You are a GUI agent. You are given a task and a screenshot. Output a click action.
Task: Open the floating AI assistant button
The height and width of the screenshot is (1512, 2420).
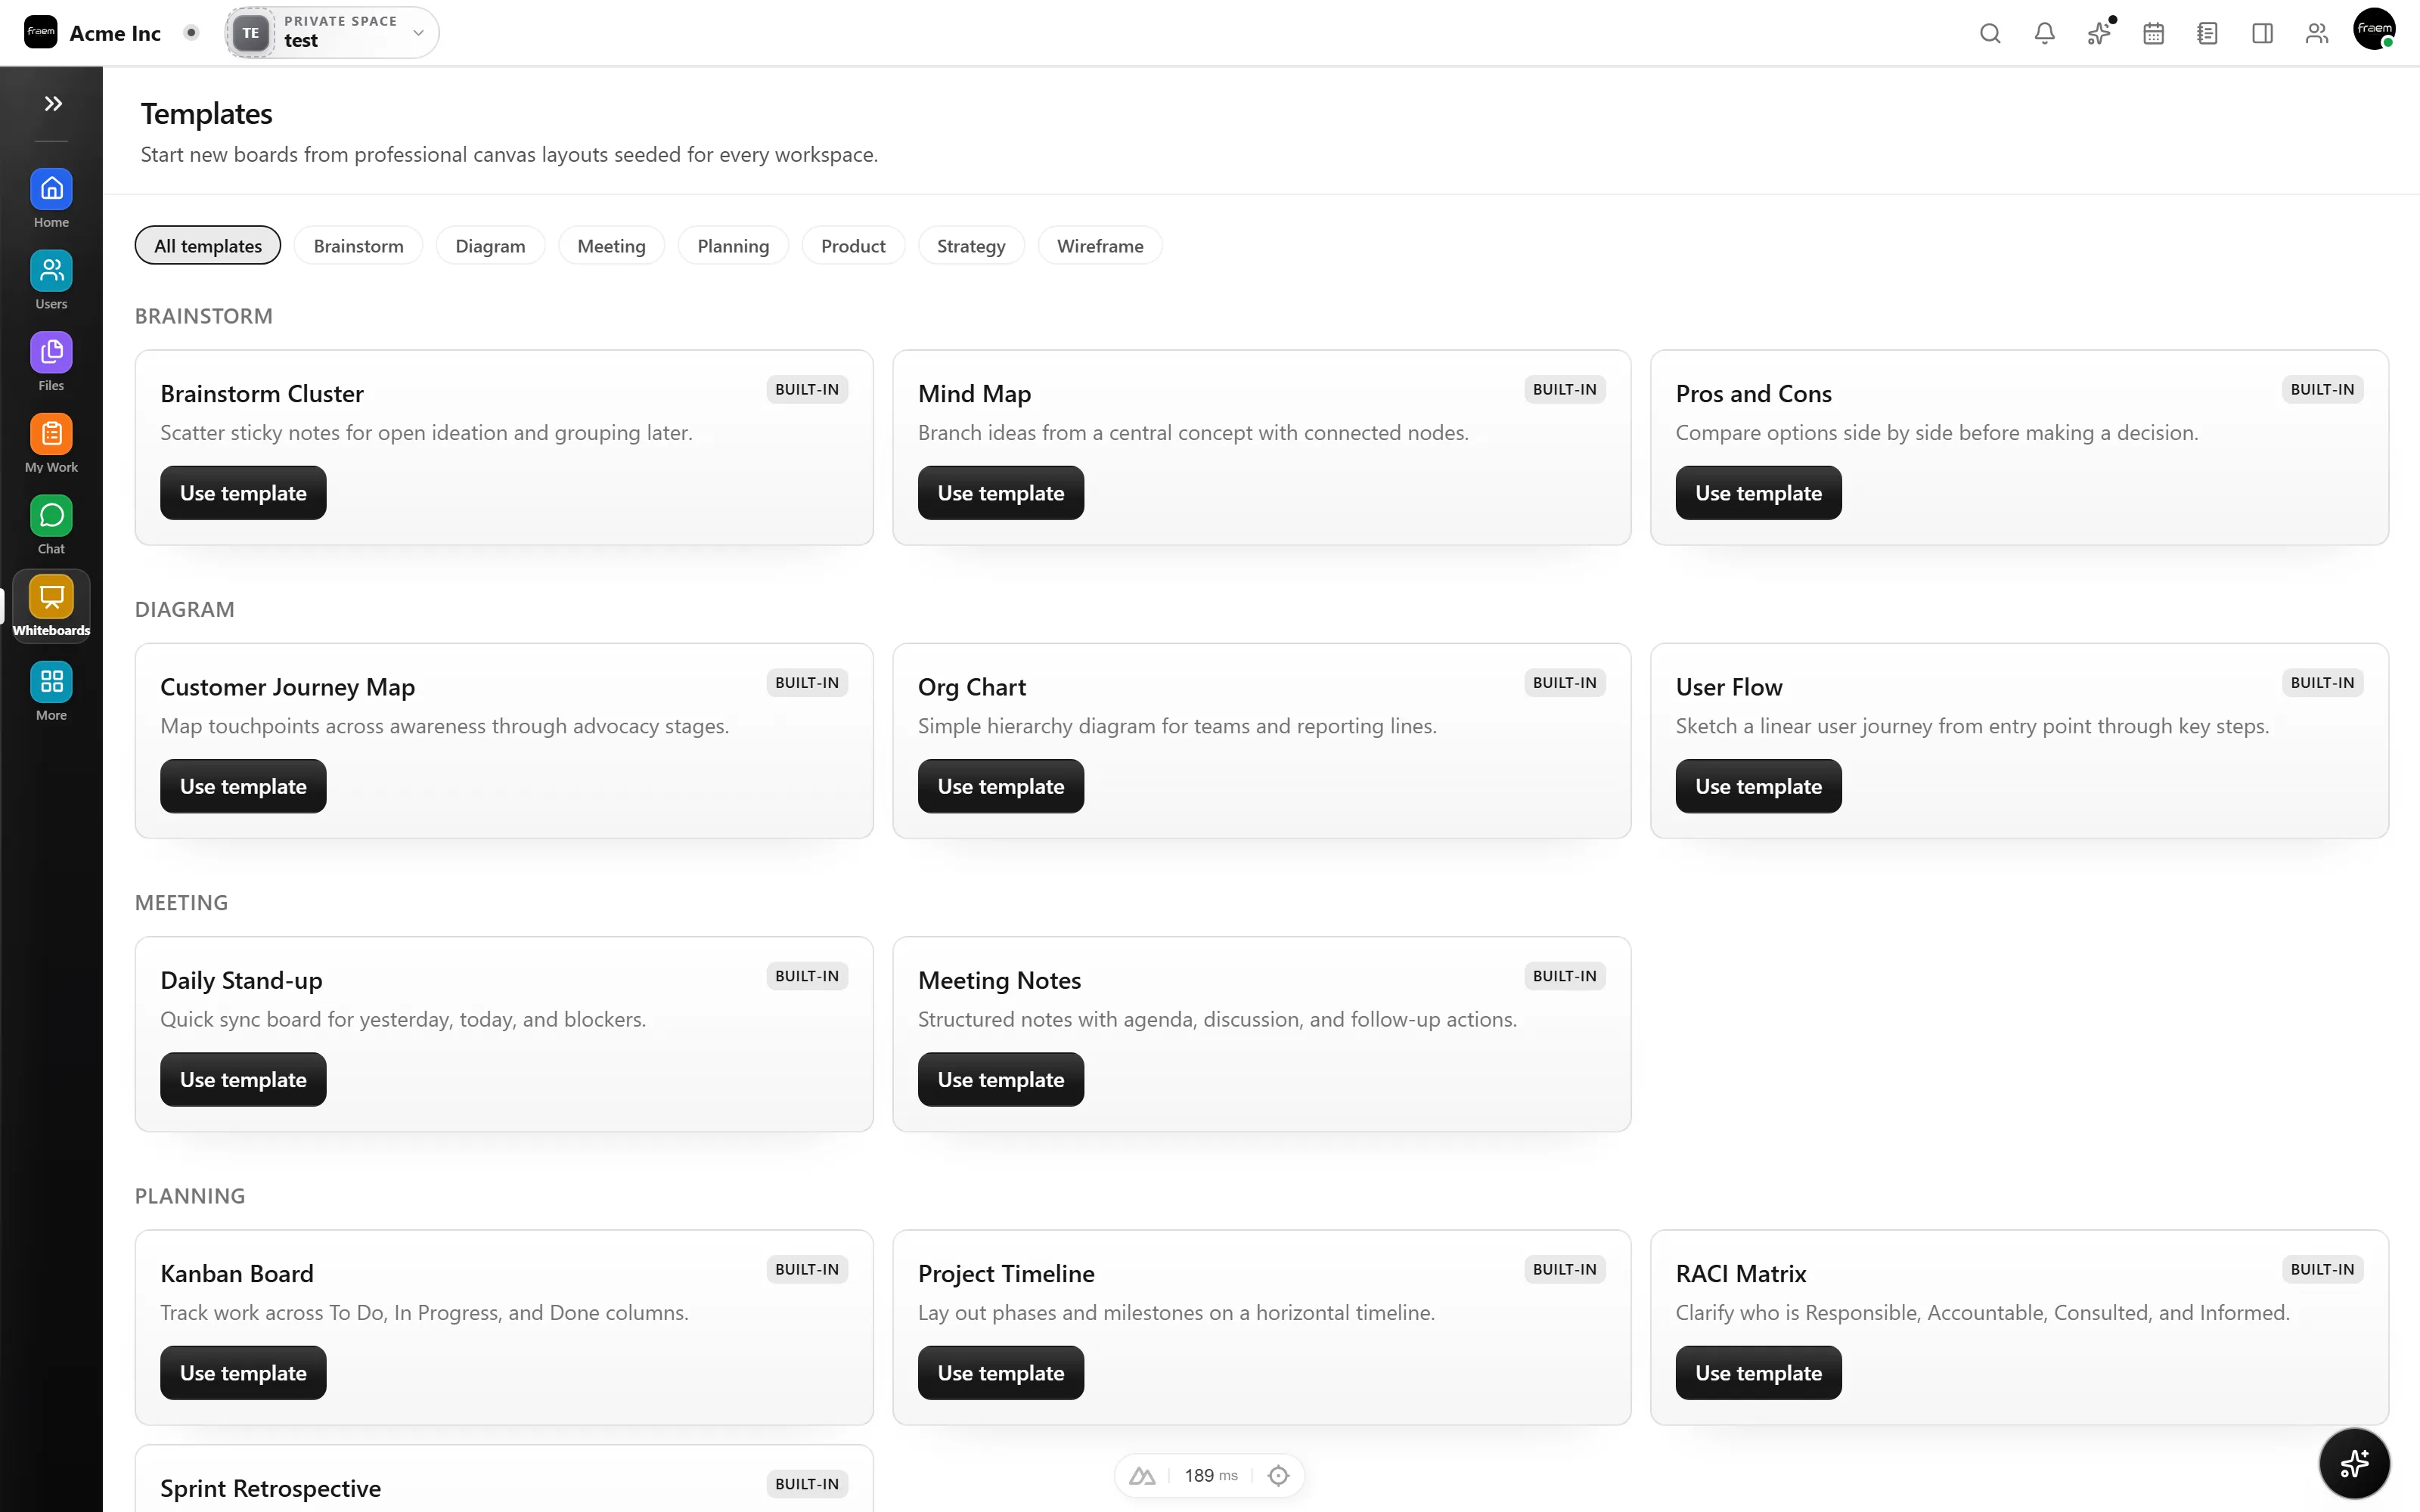coord(2354,1463)
